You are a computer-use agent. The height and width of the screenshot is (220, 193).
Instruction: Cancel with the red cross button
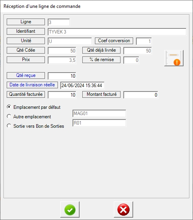[123, 210]
